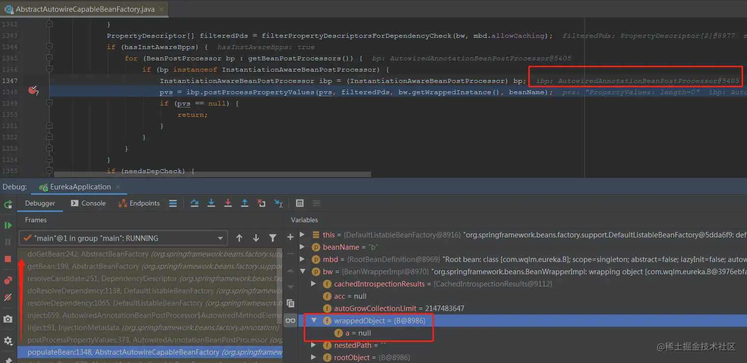Rerun EurekaApplication with the green rerun icon
Image resolution: width=747 pixels, height=363 pixels.
point(8,204)
